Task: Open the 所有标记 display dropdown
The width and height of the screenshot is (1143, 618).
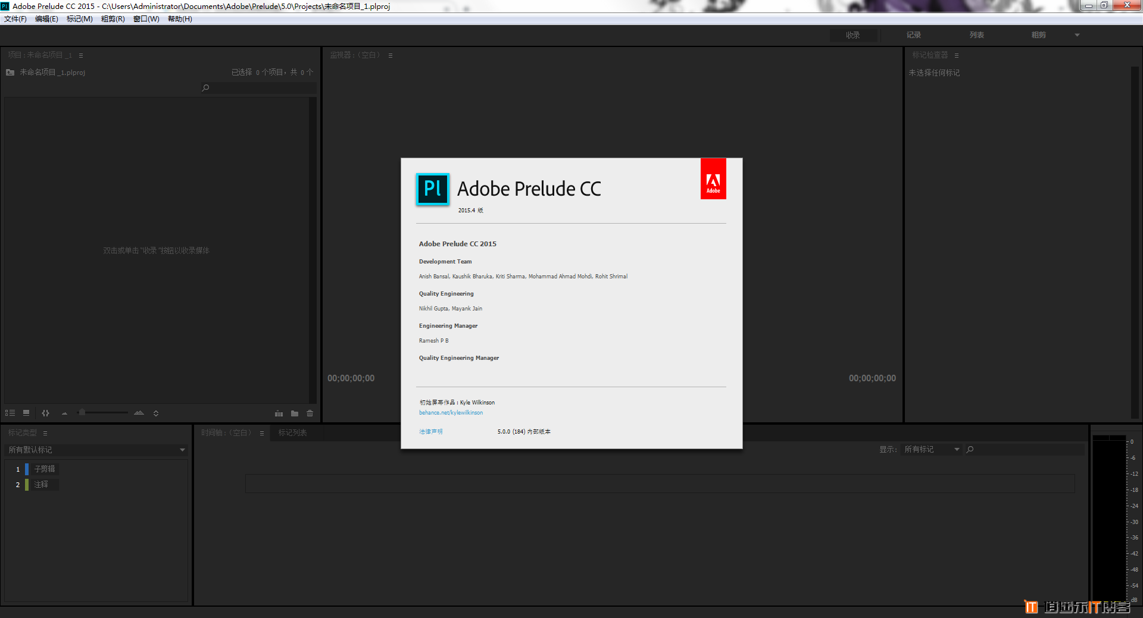Action: (x=932, y=450)
